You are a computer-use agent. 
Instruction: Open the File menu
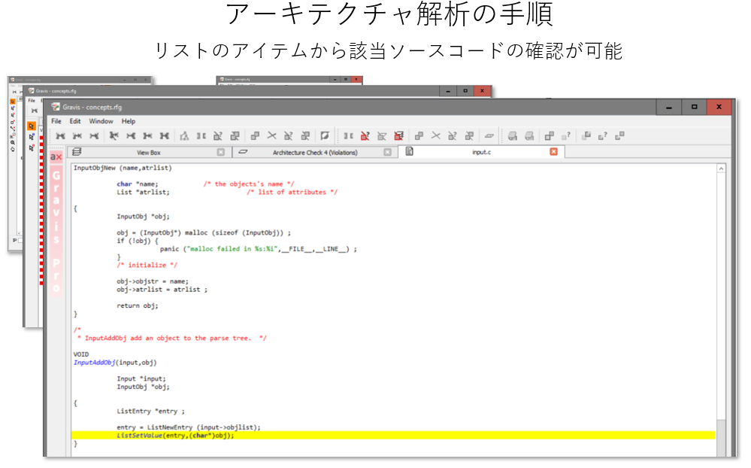[56, 121]
